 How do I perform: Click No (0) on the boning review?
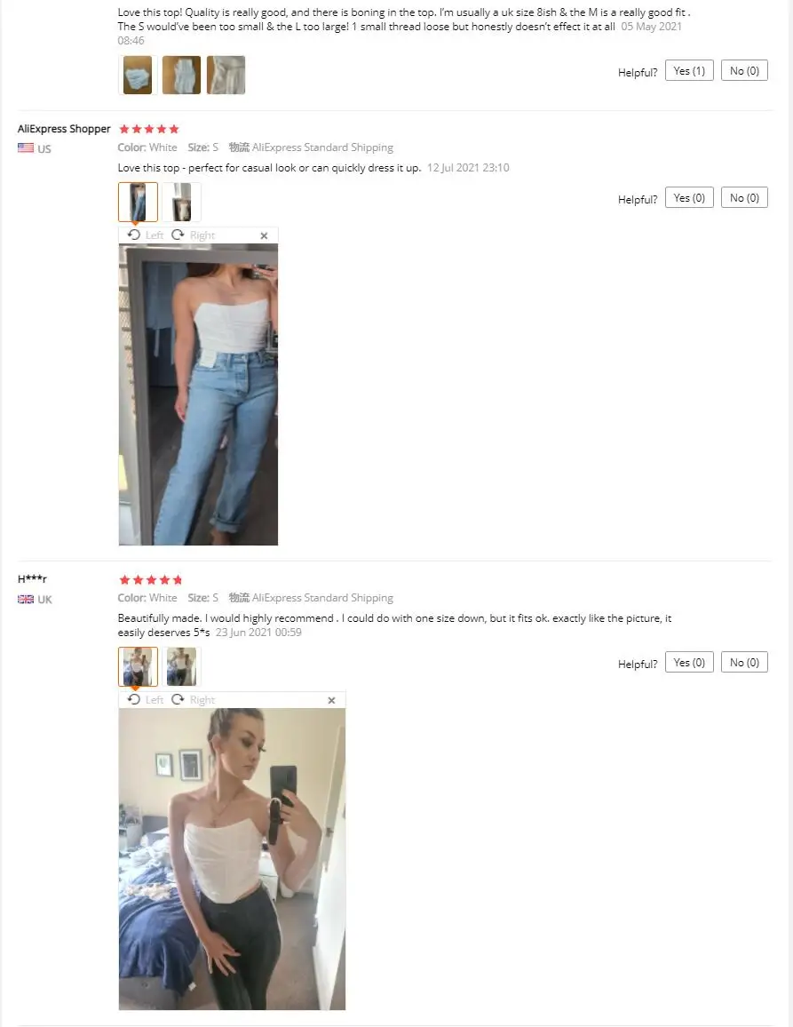coord(744,71)
